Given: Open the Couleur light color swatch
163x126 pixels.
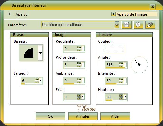Looking at the screenshot, I should (115, 49).
